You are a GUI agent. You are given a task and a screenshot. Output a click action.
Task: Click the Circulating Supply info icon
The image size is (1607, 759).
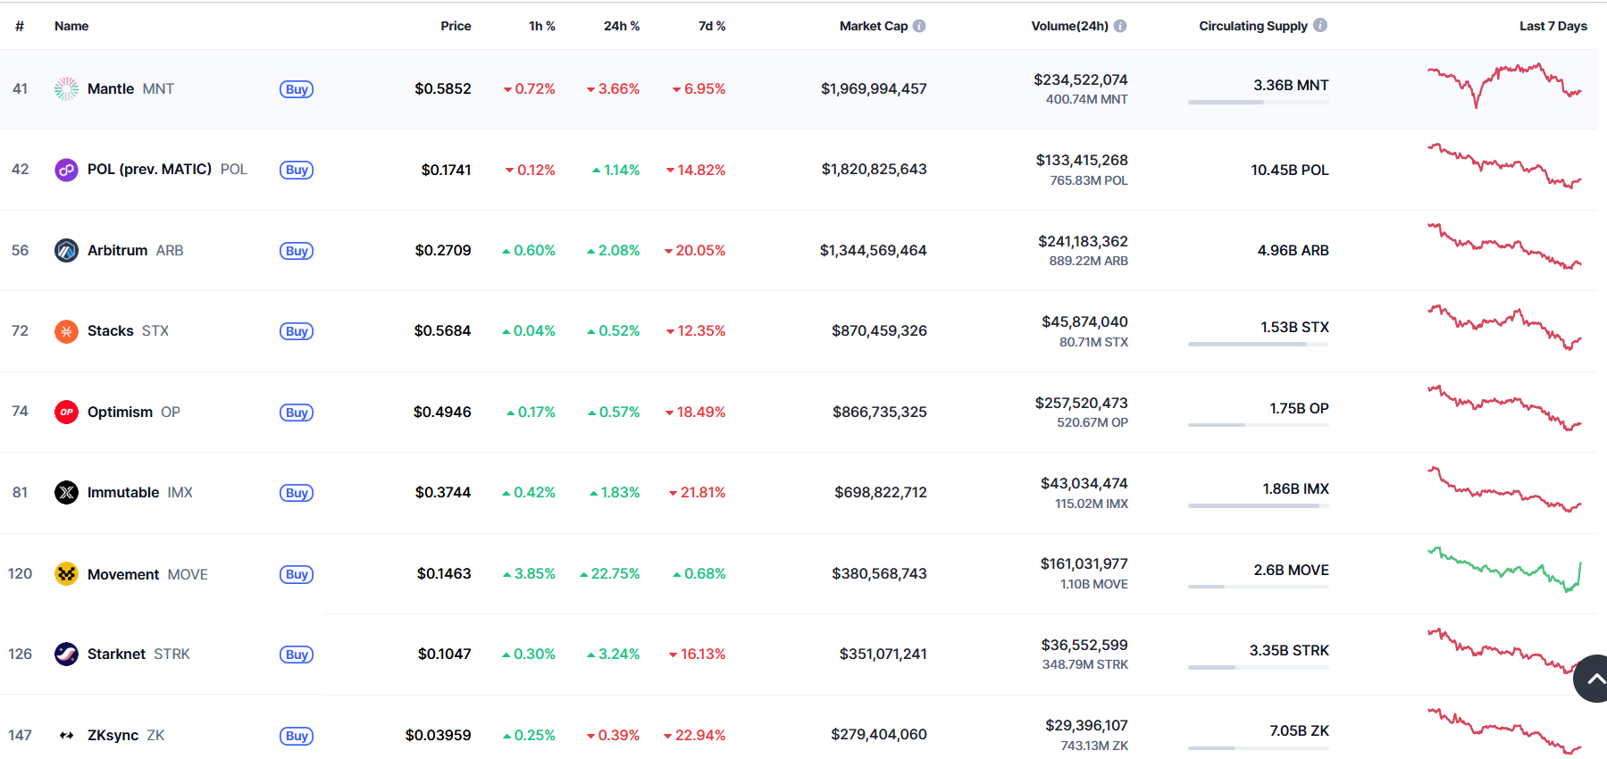[1320, 25]
